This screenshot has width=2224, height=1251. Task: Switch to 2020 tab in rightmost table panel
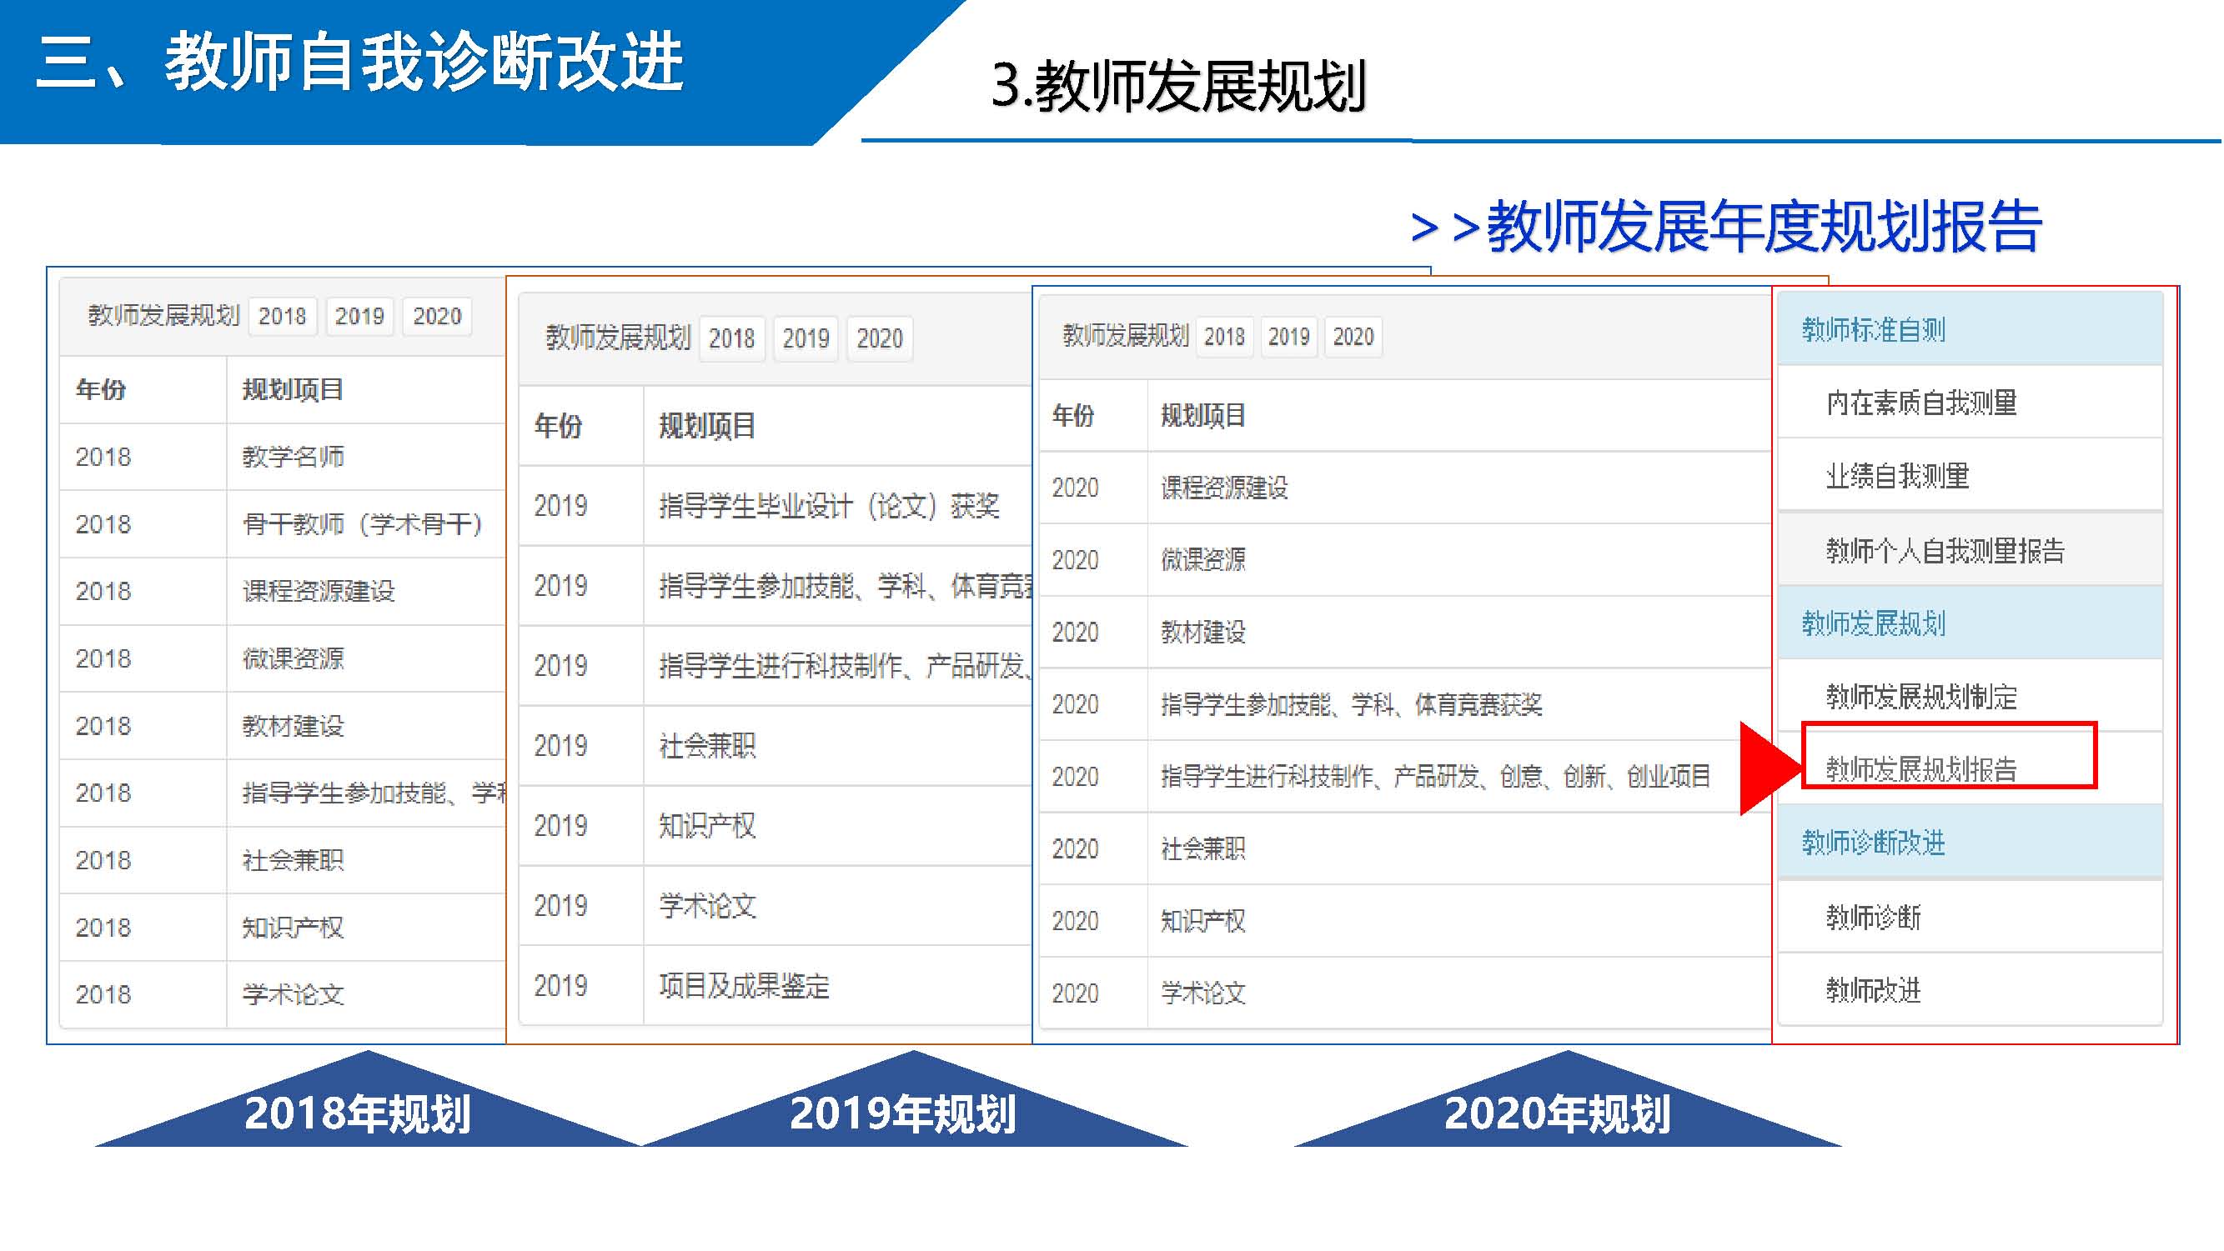pos(1353,337)
